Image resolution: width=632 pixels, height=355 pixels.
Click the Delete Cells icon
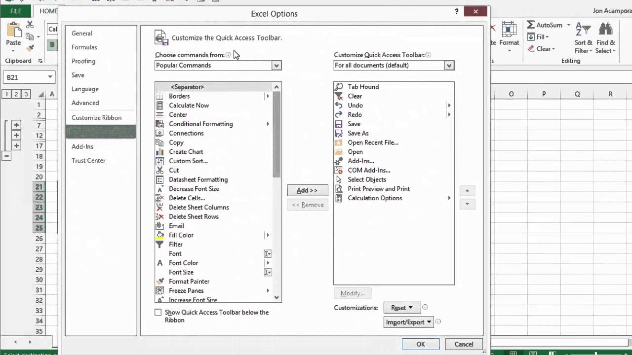click(159, 198)
